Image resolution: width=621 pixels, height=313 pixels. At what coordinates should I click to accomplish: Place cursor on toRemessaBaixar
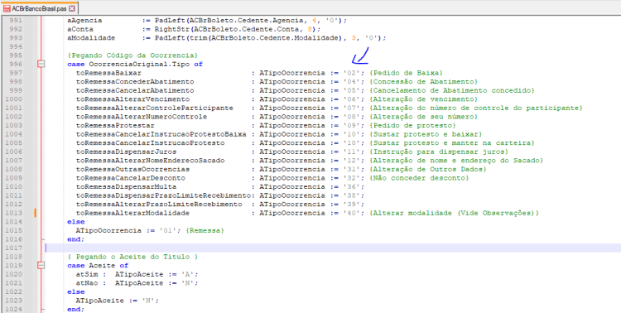109,73
